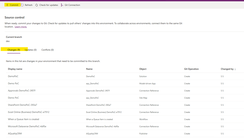
Task: Sort by Git Operation column header
Action: 191,69
